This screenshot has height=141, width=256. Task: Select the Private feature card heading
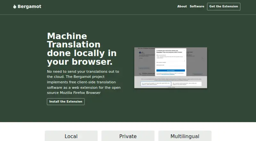pos(128,136)
